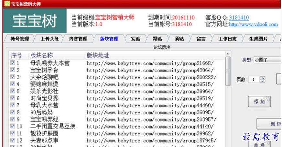Increase 页数 with the up arrow
This screenshot has height=147, width=282.
(263, 78)
